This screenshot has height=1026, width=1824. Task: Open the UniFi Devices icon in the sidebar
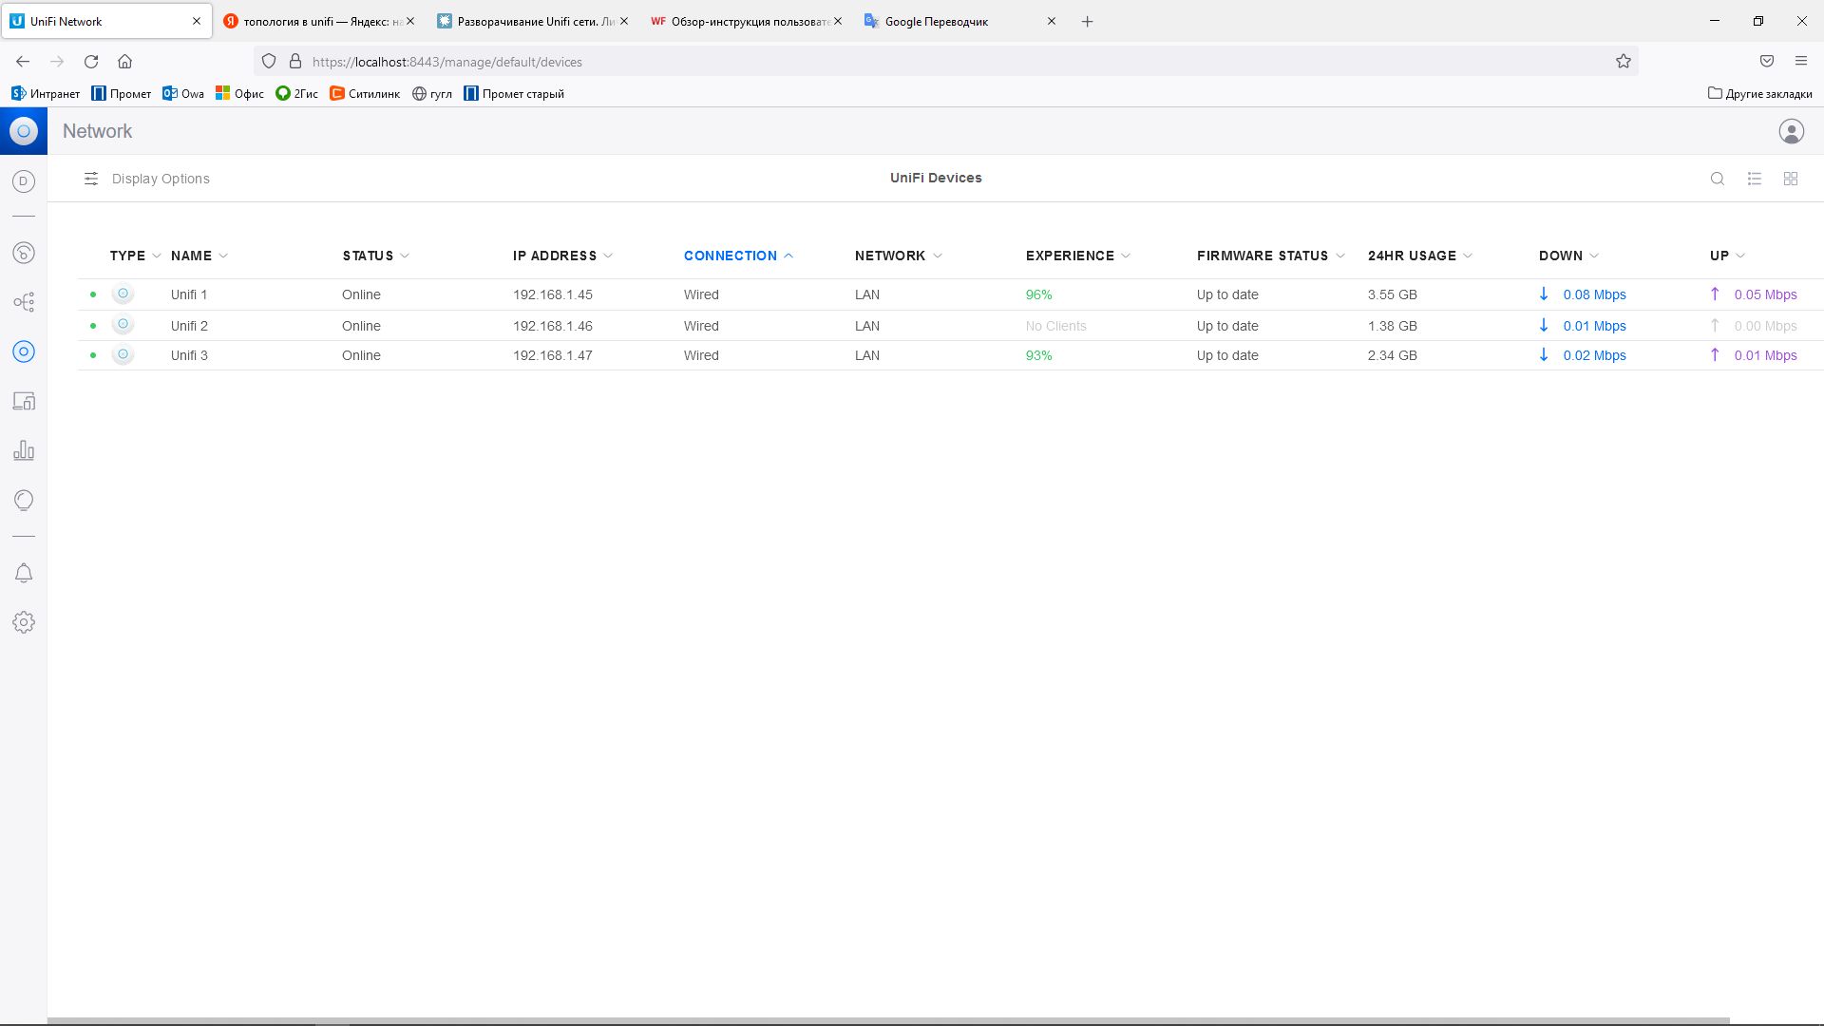coord(24,351)
